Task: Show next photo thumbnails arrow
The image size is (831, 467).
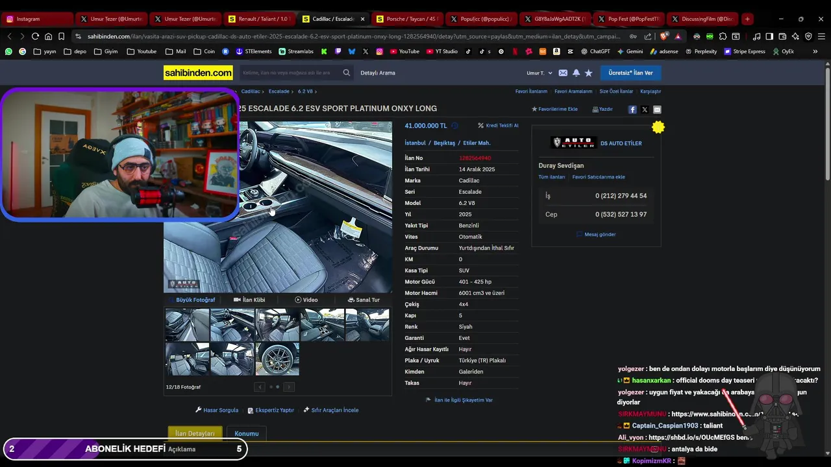Action: point(289,387)
